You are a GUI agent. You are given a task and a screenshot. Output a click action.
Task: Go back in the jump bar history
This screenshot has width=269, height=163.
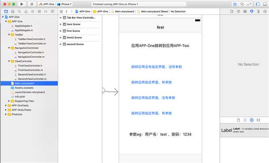66,12
